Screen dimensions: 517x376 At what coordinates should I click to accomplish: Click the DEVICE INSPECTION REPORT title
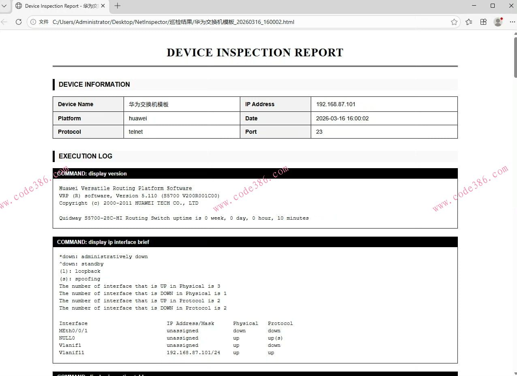pos(255,52)
